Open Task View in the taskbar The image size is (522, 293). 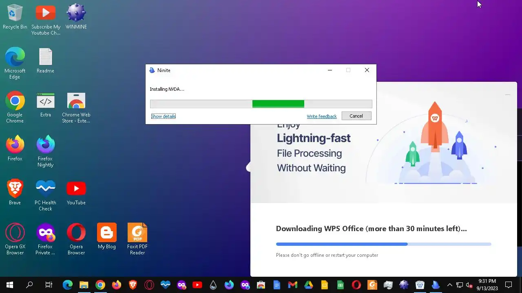tap(49, 285)
